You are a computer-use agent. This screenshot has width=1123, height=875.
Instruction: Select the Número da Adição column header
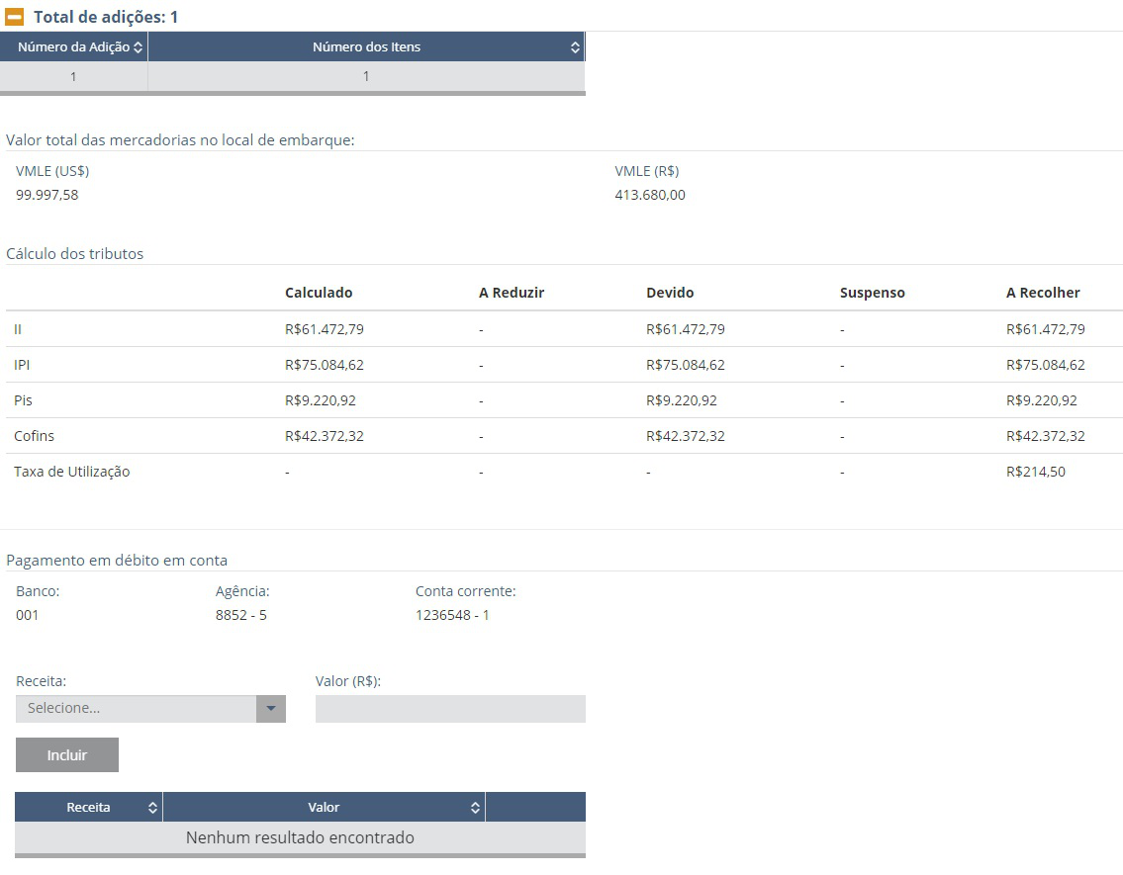click(x=74, y=47)
